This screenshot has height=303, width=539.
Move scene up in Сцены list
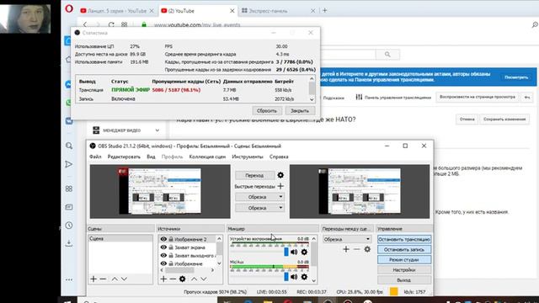point(115,279)
